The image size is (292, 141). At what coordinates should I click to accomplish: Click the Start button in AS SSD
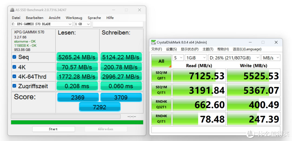tap(54, 129)
